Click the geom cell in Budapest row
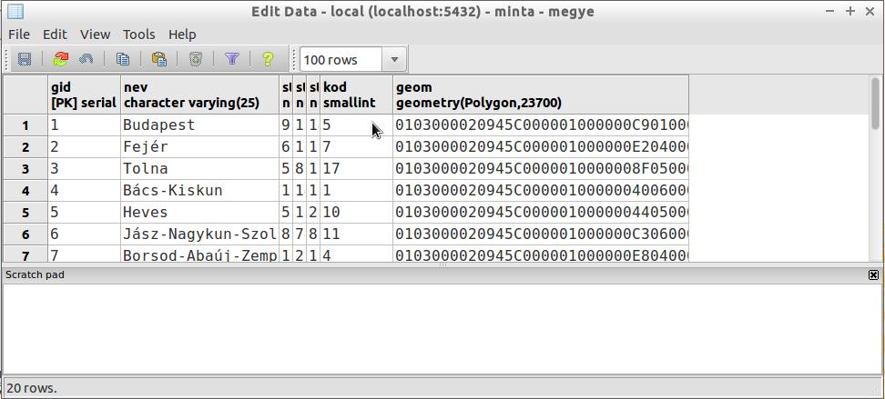Viewport: 885px width, 399px height. [x=540, y=125]
